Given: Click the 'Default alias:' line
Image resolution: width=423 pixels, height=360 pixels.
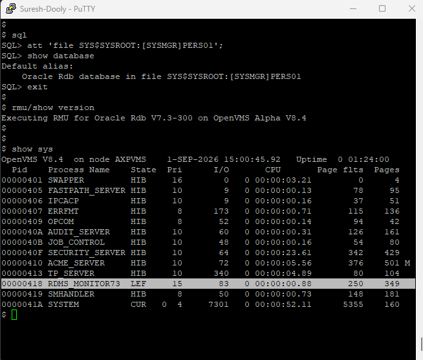Looking at the screenshot, I should coord(38,66).
